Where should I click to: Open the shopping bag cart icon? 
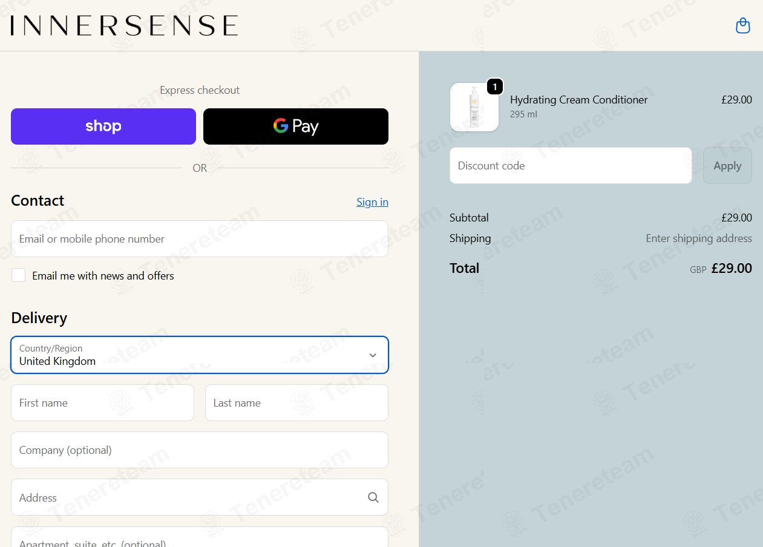click(x=742, y=25)
